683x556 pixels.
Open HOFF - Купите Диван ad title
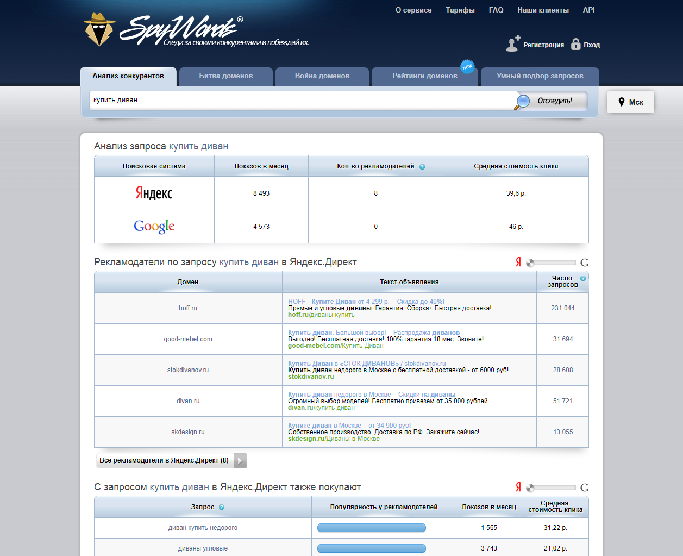[366, 302]
